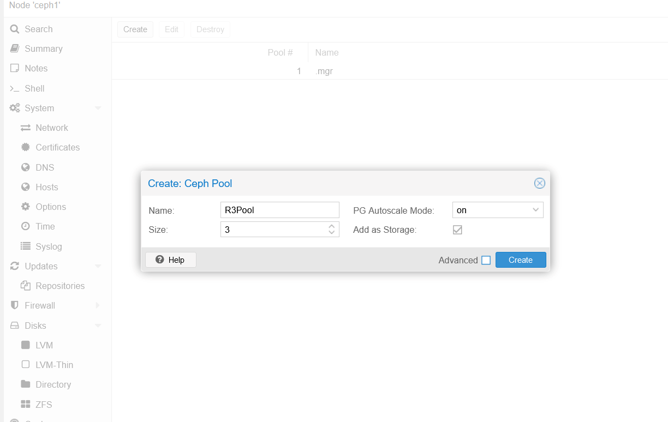Click the Firewall shield icon
This screenshot has height=422, width=668.
[15, 306]
